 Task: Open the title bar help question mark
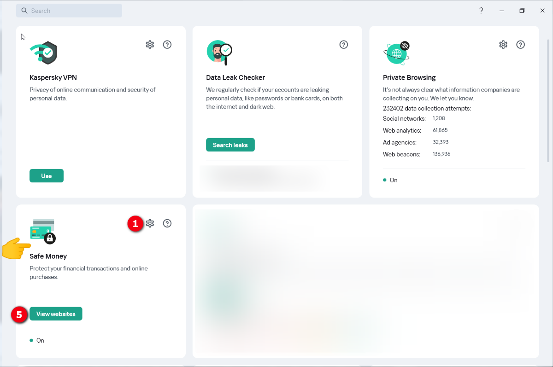481,11
